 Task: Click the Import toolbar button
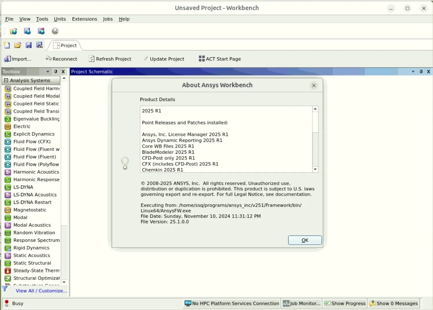(x=18, y=59)
